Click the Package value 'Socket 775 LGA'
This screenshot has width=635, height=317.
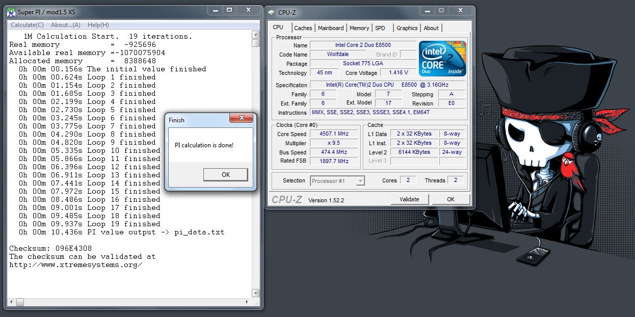coord(363,64)
